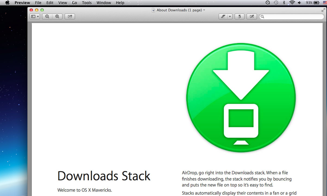327x196 pixels.
Task: Click the Time Machine menu bar icon
Action: pyautogui.click(x=276, y=3)
